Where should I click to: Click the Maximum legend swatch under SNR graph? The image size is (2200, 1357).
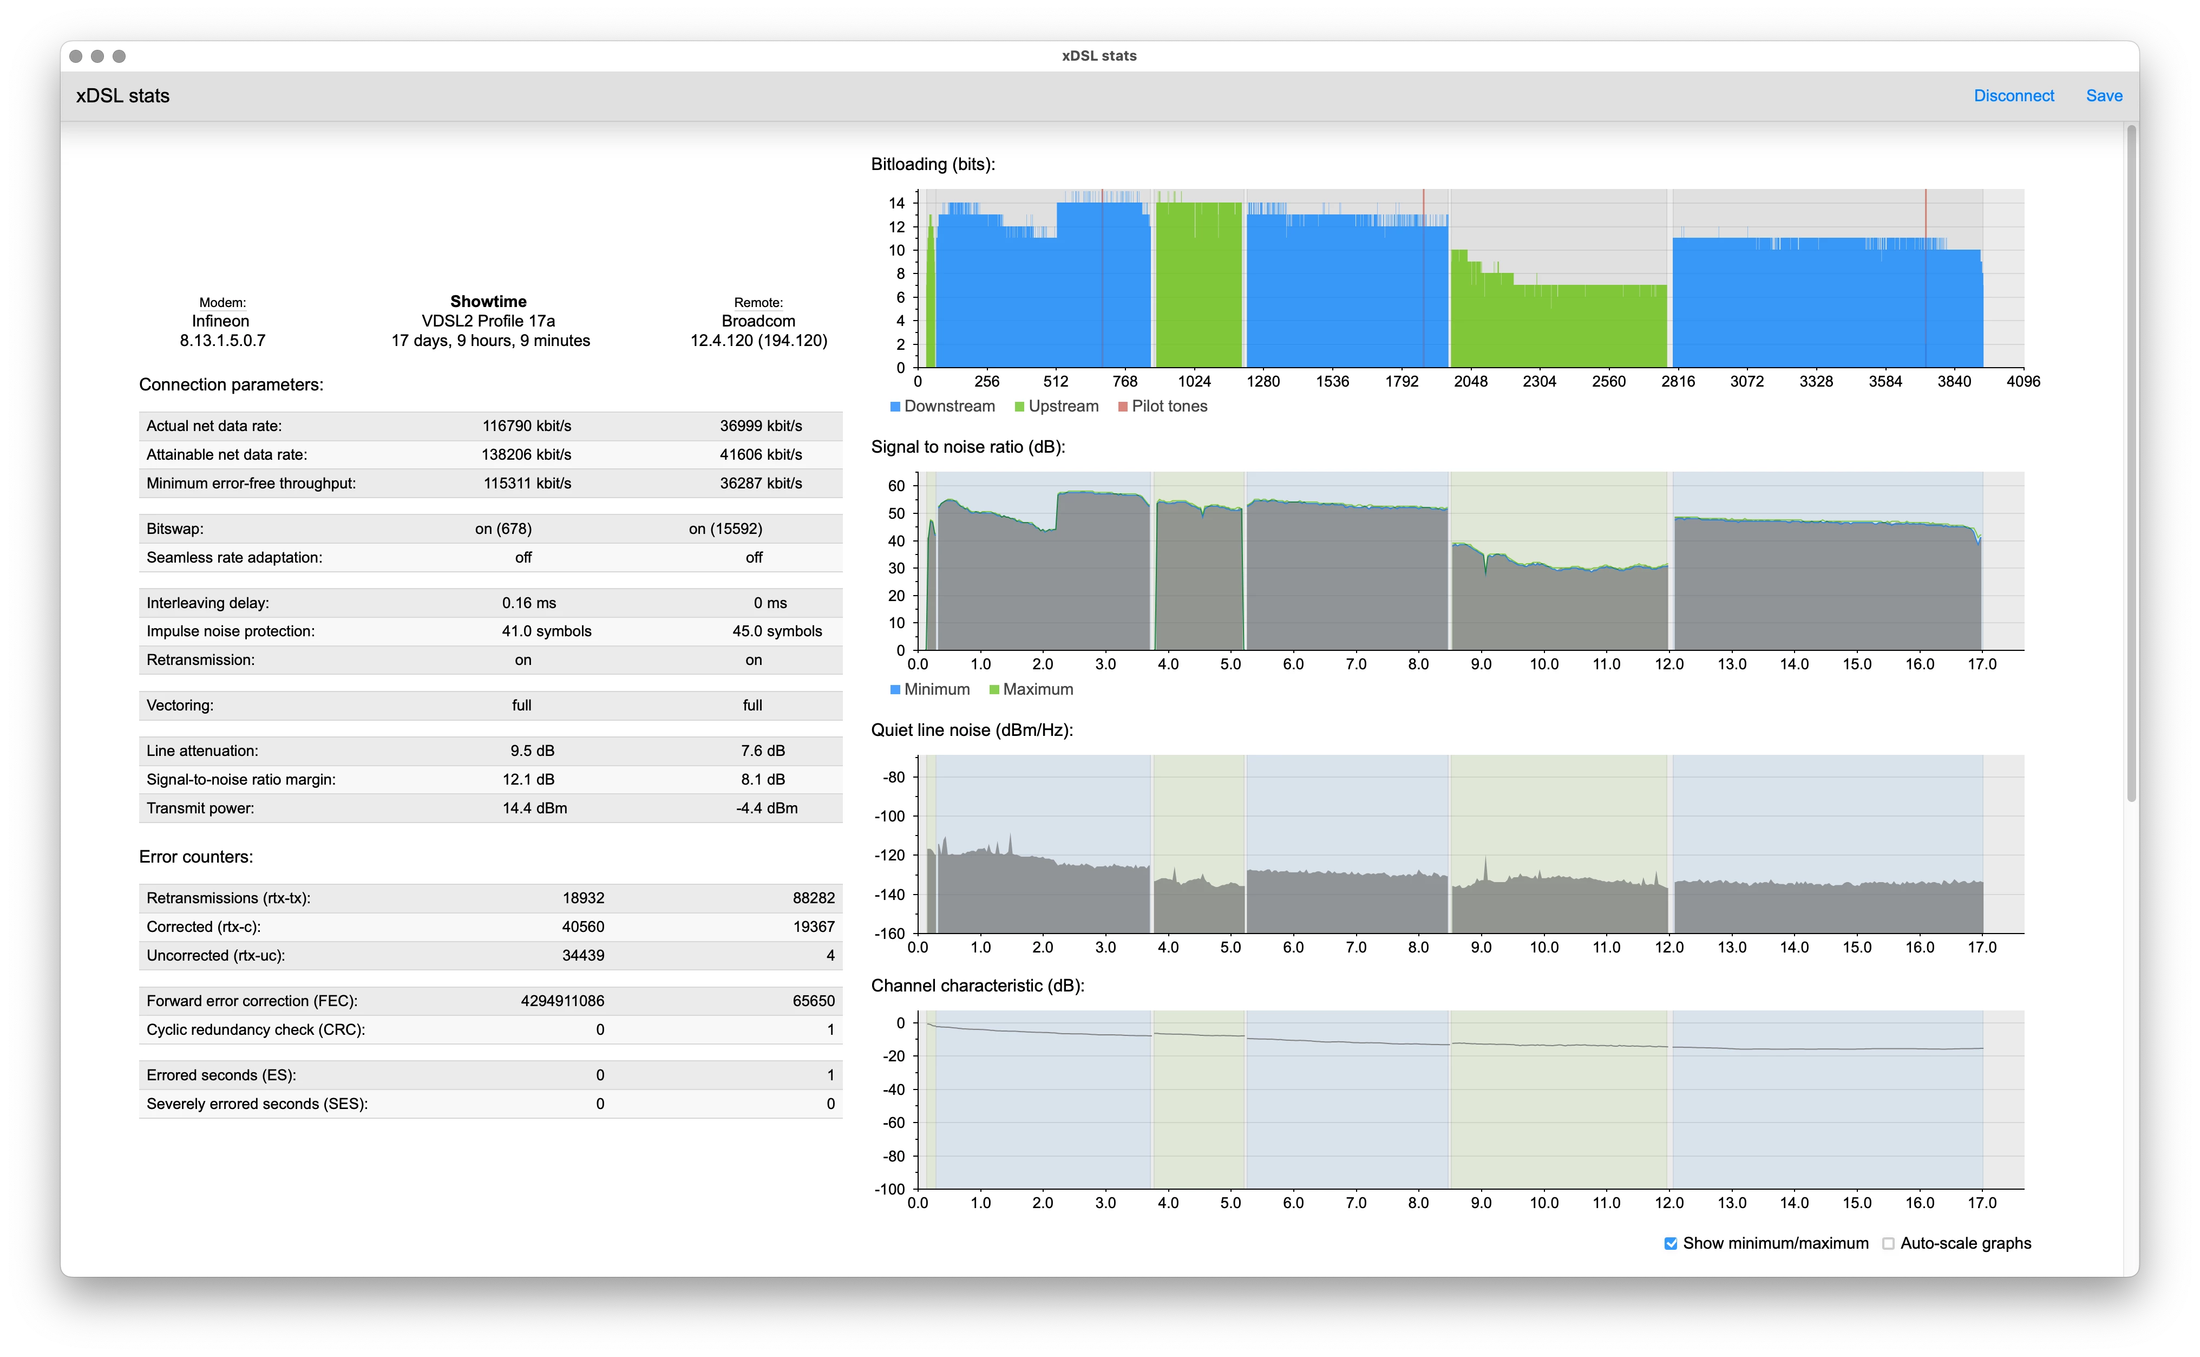pyautogui.click(x=994, y=690)
